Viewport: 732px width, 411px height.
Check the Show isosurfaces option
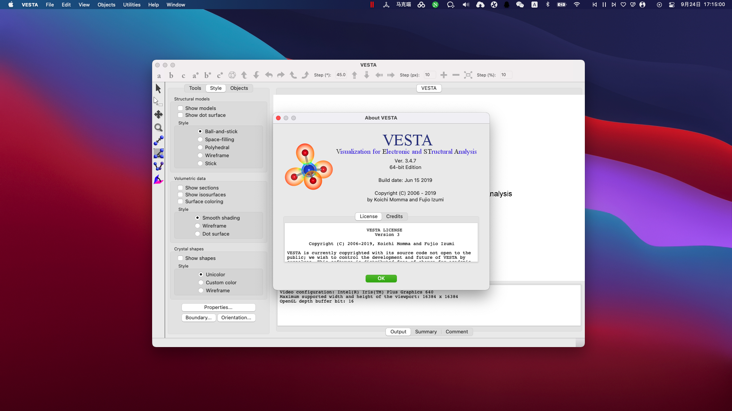pos(180,195)
